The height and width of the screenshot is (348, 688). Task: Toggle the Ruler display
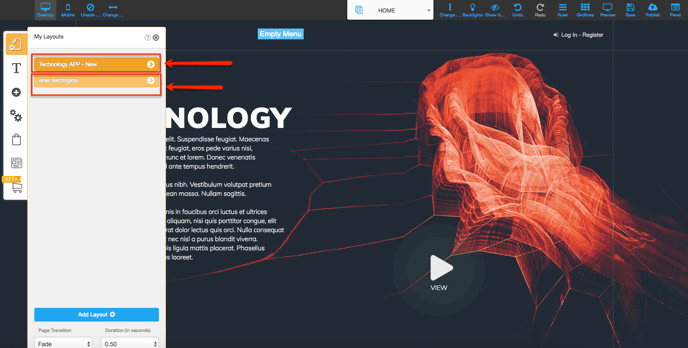(x=562, y=10)
